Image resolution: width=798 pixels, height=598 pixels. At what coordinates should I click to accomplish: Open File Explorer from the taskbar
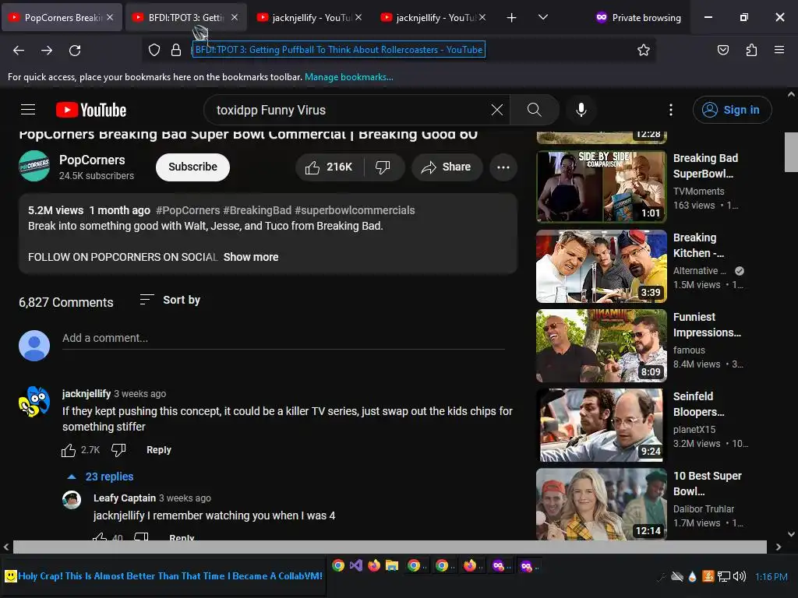click(391, 565)
